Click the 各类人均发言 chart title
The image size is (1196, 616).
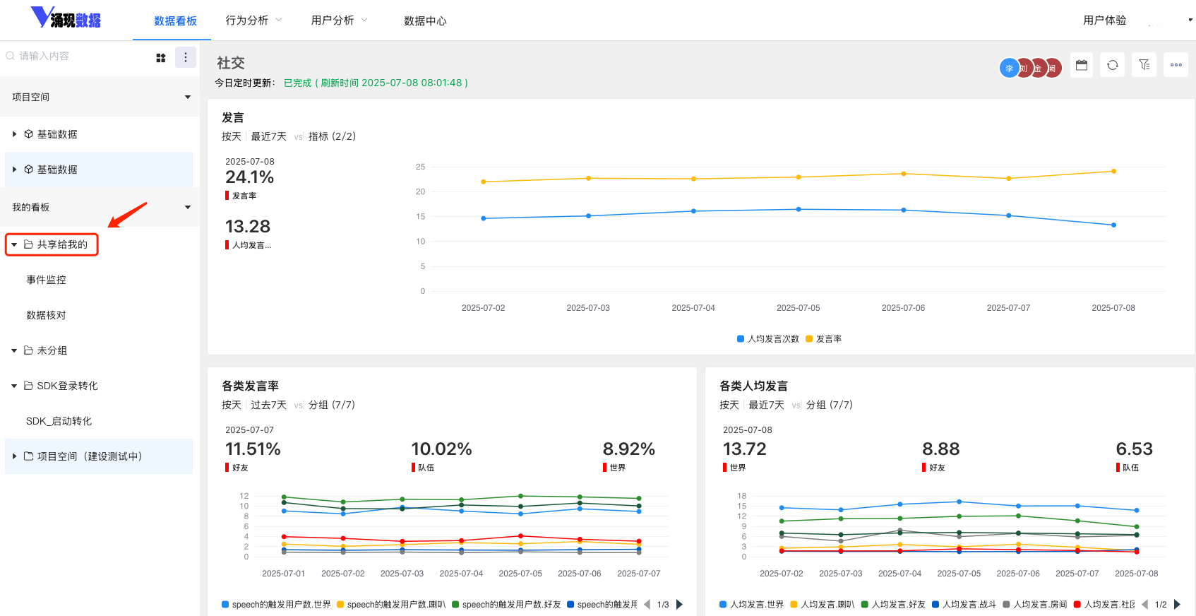(x=753, y=386)
